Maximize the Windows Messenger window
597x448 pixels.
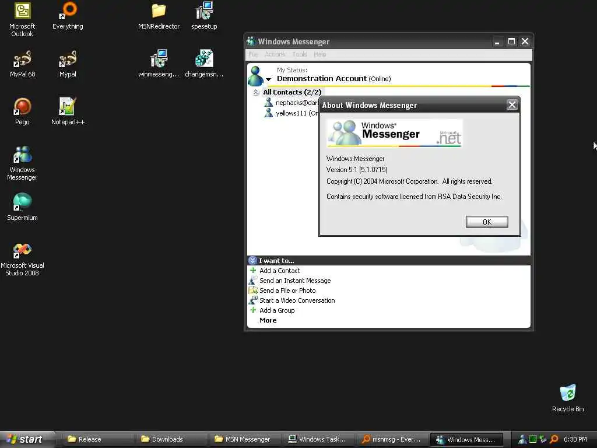point(511,41)
